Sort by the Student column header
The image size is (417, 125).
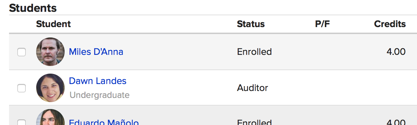(53, 24)
